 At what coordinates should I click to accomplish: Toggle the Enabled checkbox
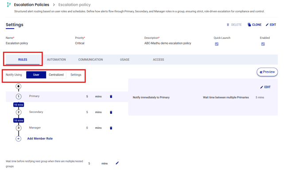(x=263, y=44)
